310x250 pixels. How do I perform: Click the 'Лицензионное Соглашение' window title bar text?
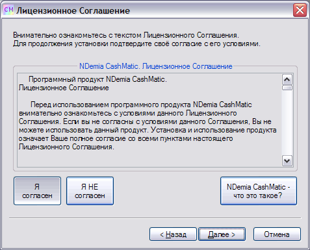pyautogui.click(x=73, y=10)
